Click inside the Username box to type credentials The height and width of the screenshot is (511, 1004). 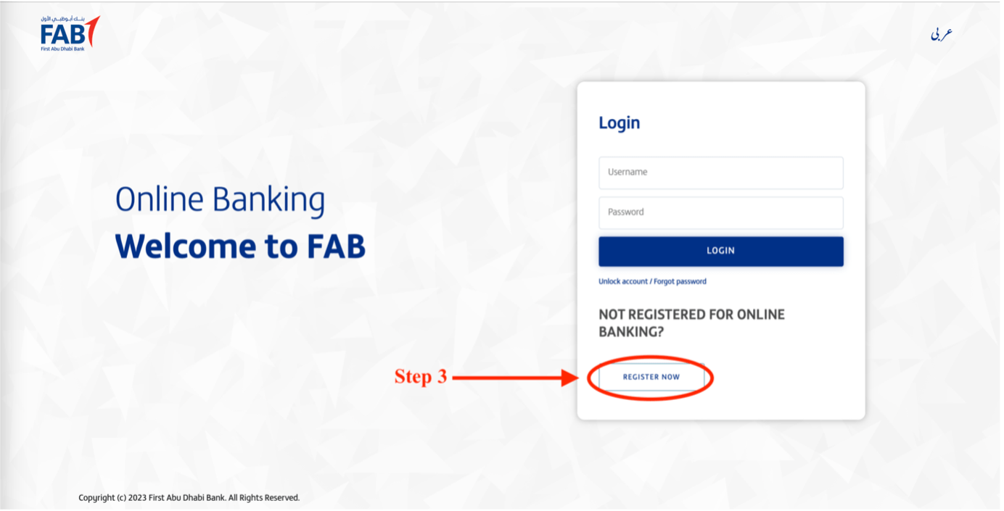[x=720, y=173]
